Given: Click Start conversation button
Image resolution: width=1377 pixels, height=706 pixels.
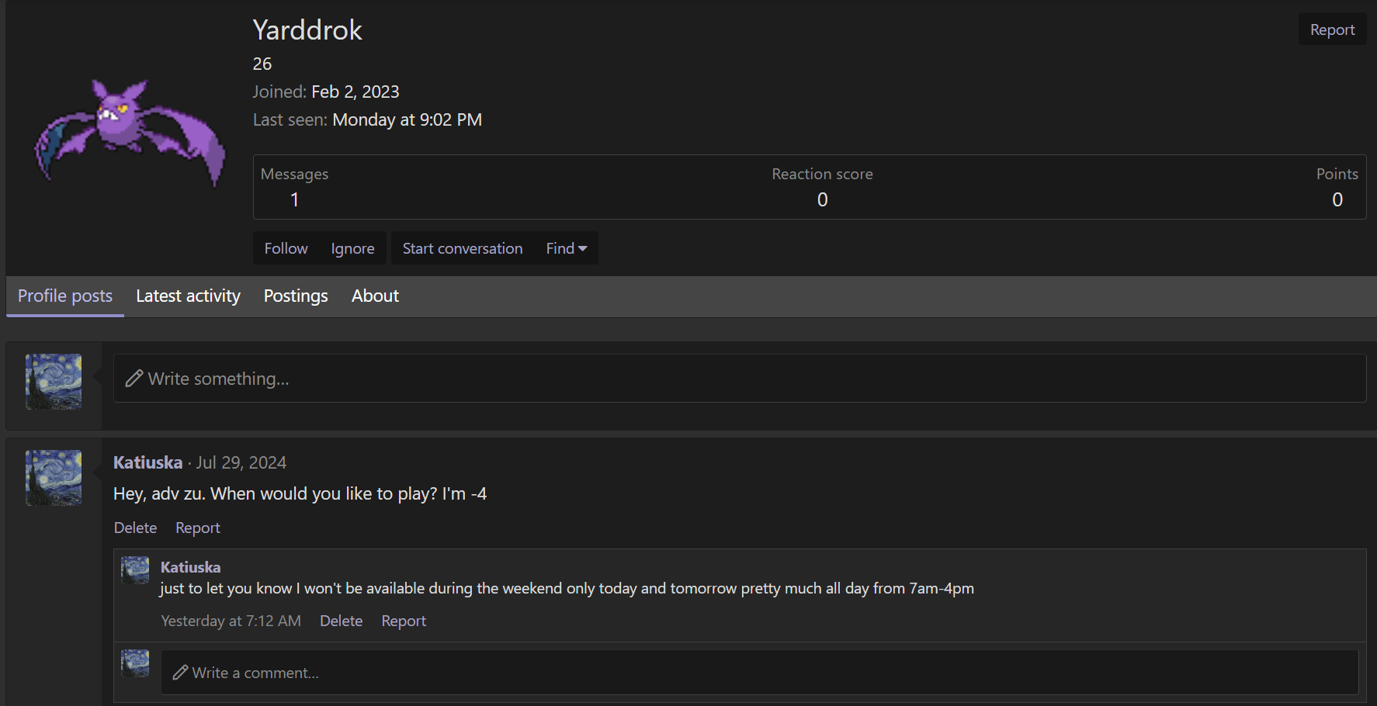Looking at the screenshot, I should pyautogui.click(x=462, y=248).
